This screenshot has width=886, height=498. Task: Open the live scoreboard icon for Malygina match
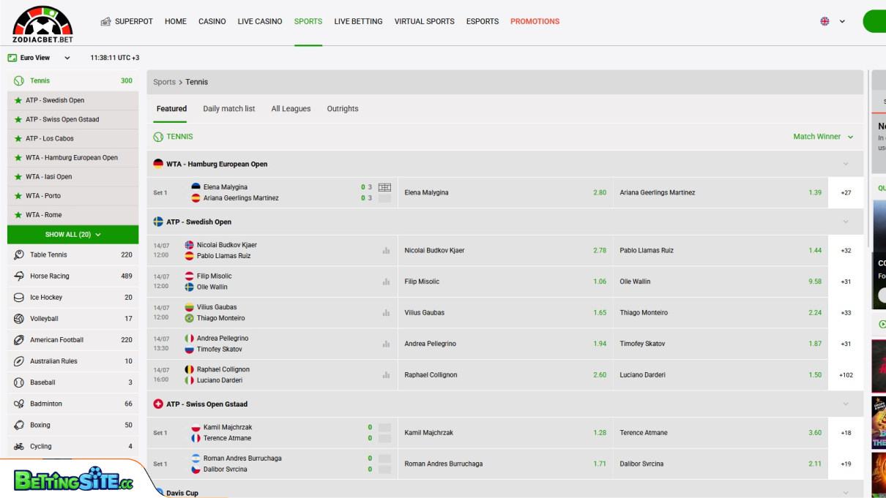coord(384,187)
